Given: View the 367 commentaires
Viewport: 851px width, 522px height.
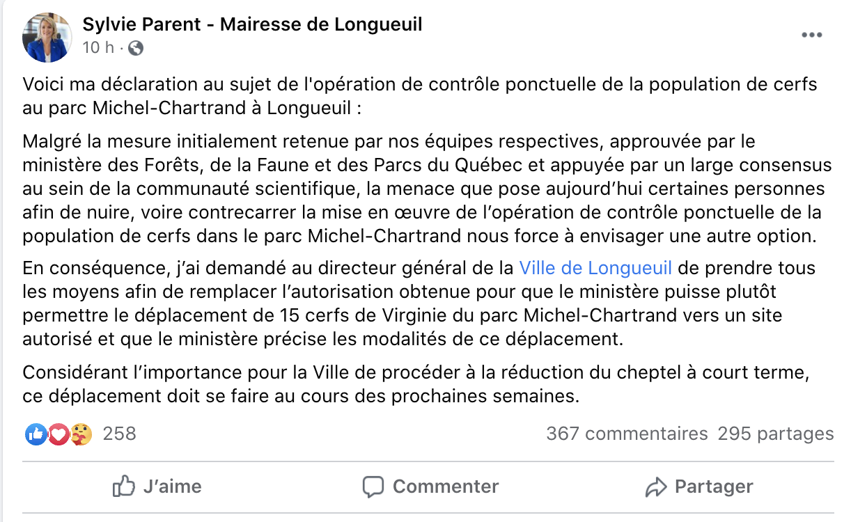Looking at the screenshot, I should [x=627, y=434].
